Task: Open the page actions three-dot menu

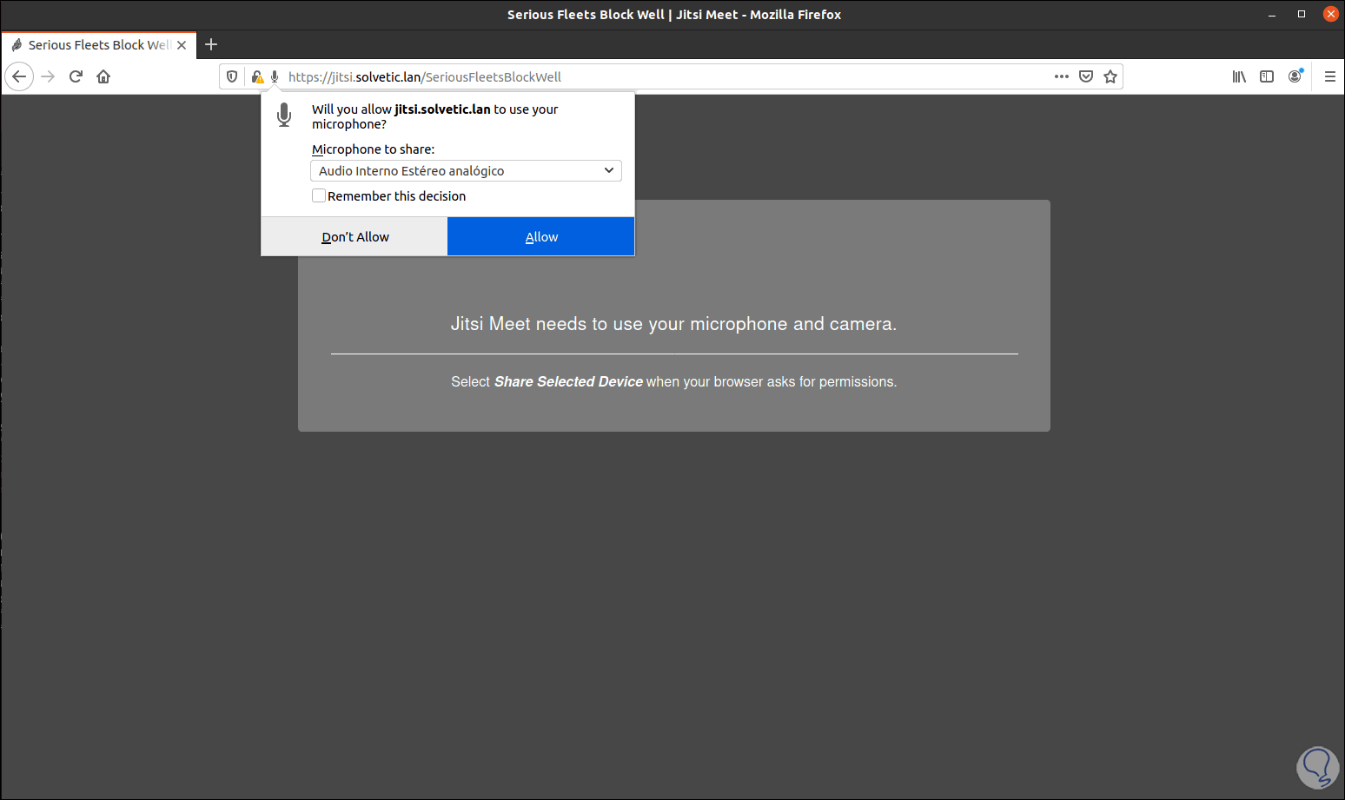Action: (x=1062, y=76)
